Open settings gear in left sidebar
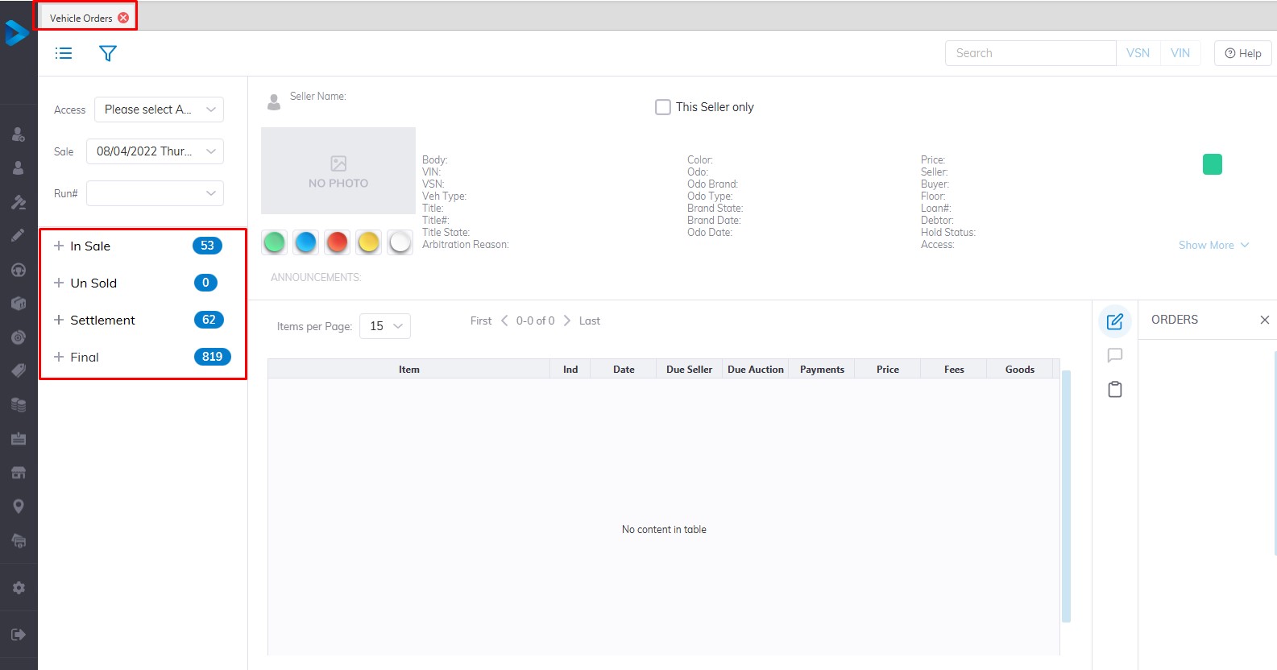 coord(19,588)
